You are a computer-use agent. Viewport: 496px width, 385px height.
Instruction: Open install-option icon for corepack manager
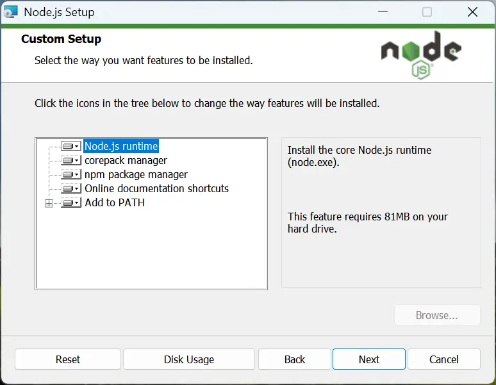point(71,160)
